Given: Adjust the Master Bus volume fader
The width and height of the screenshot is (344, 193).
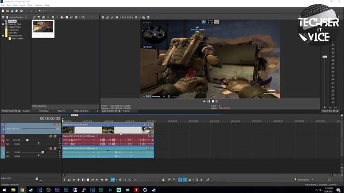Looking at the screenshot, I should (x=325, y=57).
